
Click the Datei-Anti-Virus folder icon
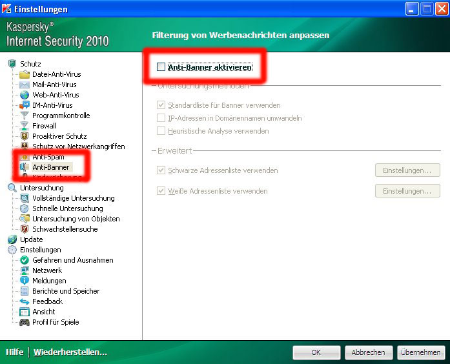25,74
